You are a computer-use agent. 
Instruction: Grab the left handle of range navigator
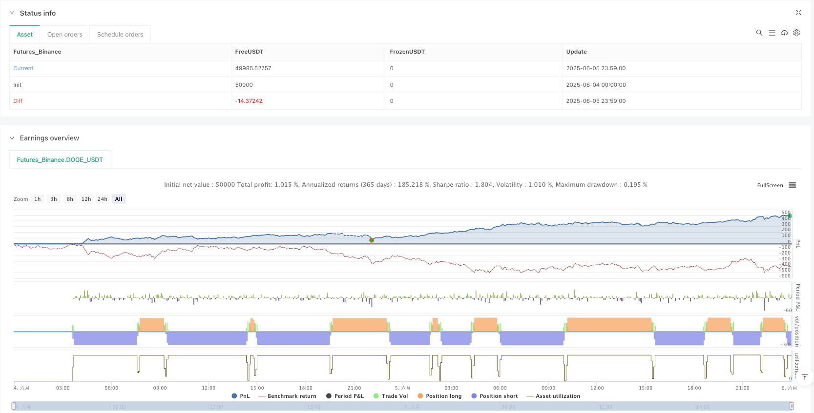click(x=14, y=406)
